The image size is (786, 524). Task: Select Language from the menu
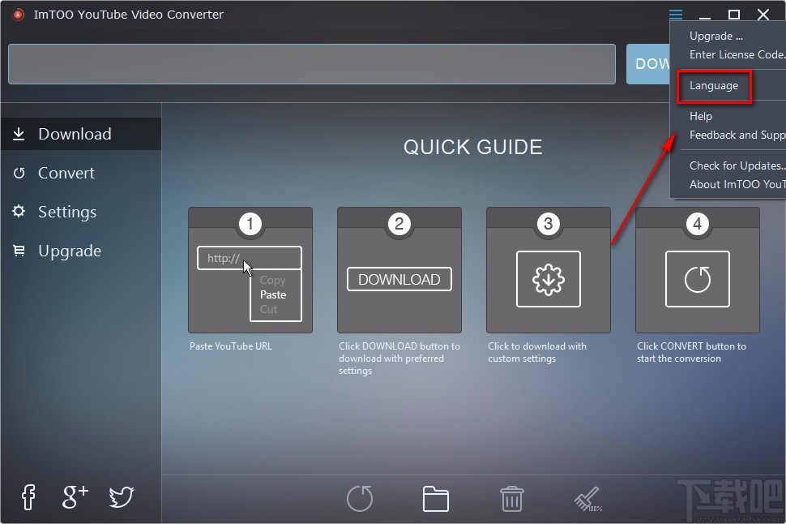click(x=714, y=85)
